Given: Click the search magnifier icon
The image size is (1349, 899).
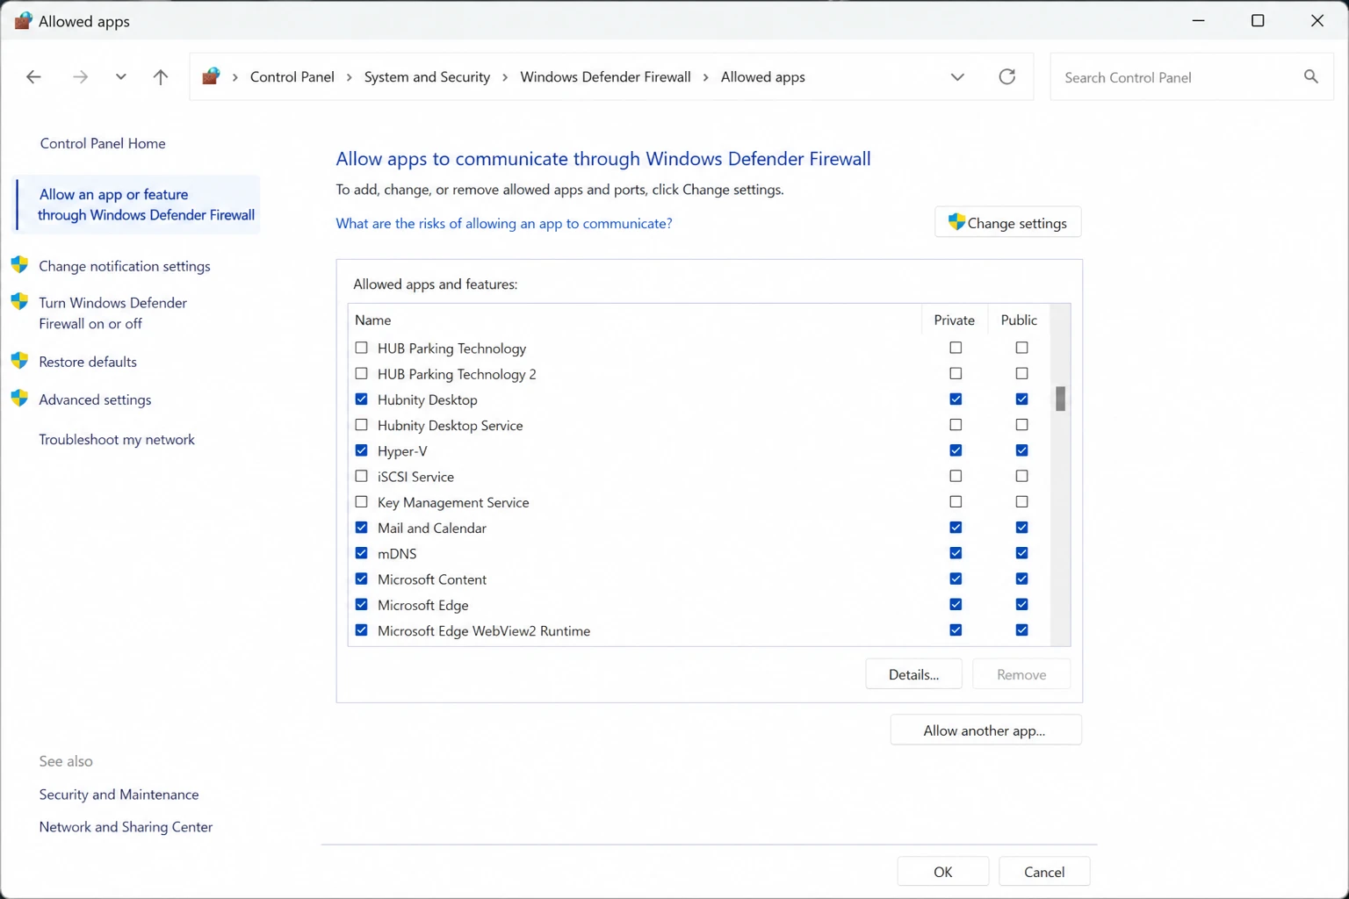Looking at the screenshot, I should 1311,76.
